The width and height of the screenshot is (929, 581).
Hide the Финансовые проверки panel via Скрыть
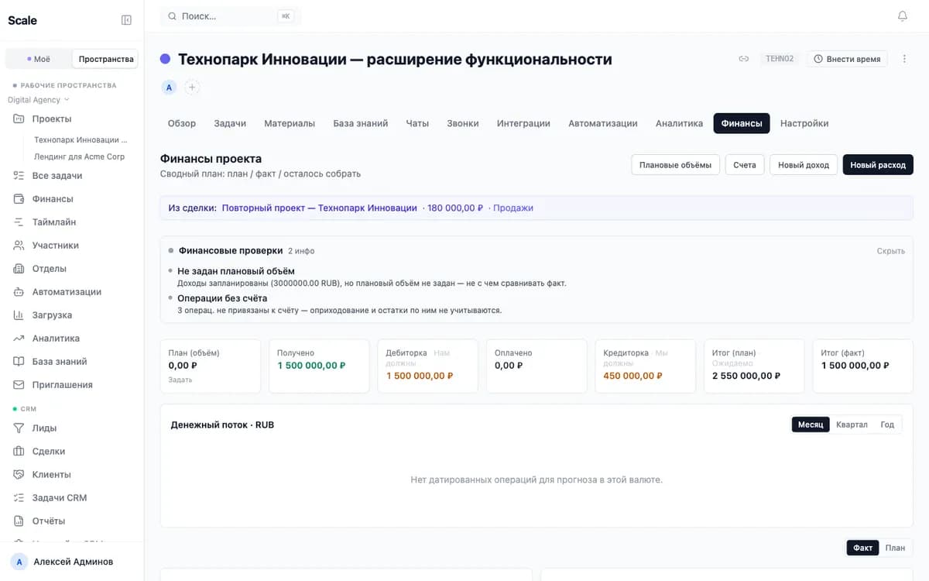click(x=890, y=251)
